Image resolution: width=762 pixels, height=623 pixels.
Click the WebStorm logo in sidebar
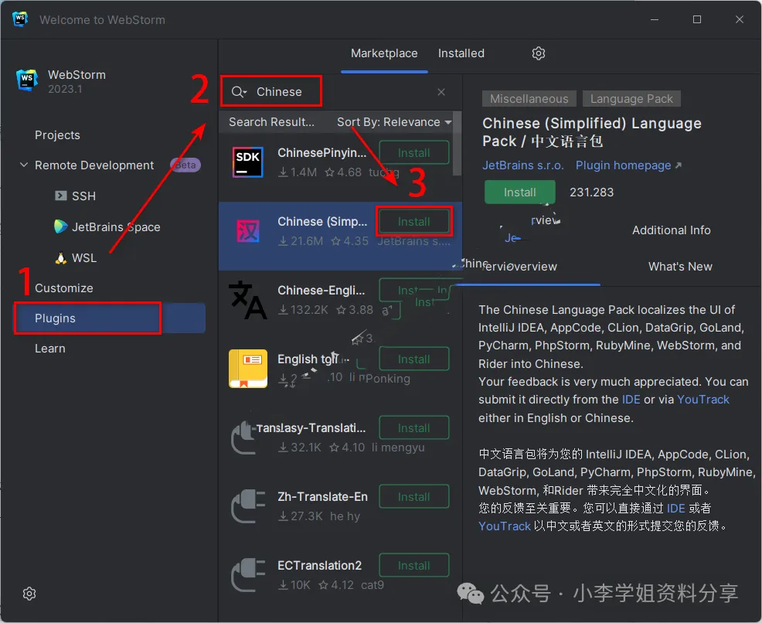click(27, 80)
